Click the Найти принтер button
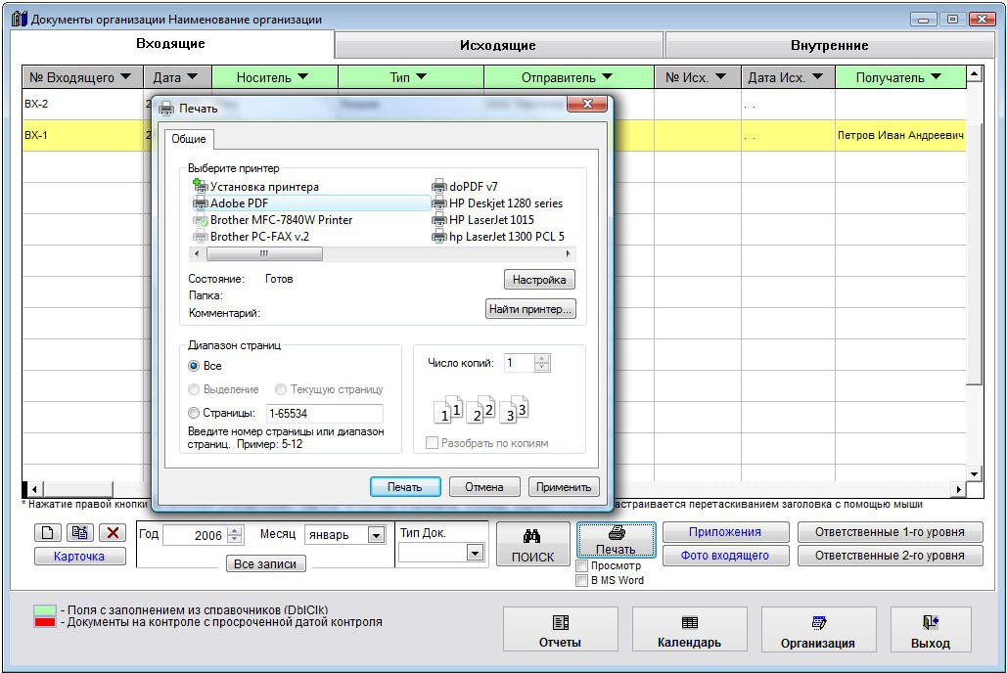The height and width of the screenshot is (673, 1007). pos(530,309)
